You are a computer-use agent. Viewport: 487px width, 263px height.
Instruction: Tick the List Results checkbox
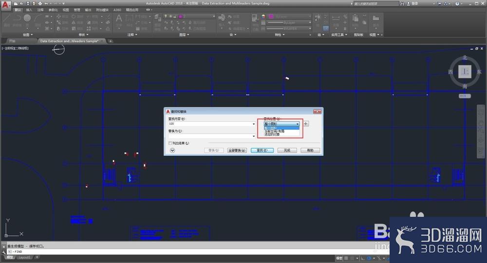170,143
